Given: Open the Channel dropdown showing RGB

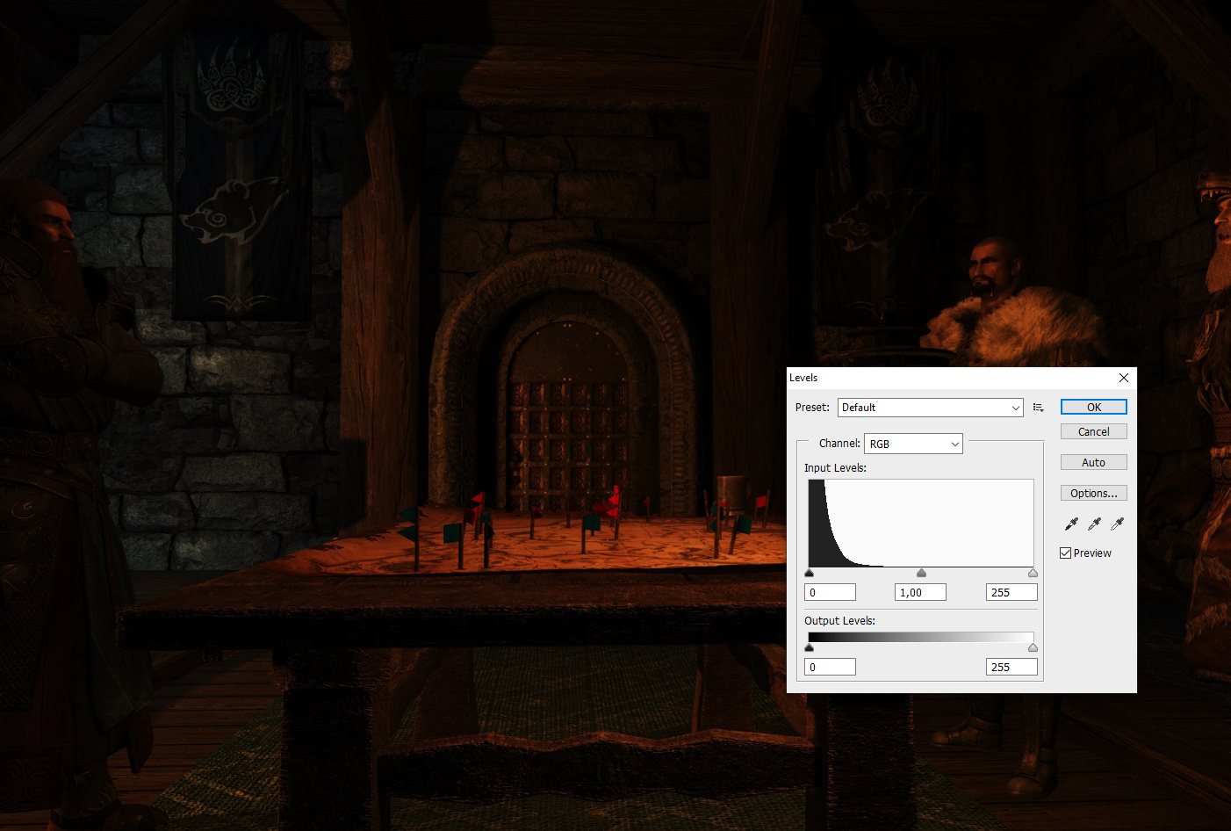Looking at the screenshot, I should tap(913, 444).
